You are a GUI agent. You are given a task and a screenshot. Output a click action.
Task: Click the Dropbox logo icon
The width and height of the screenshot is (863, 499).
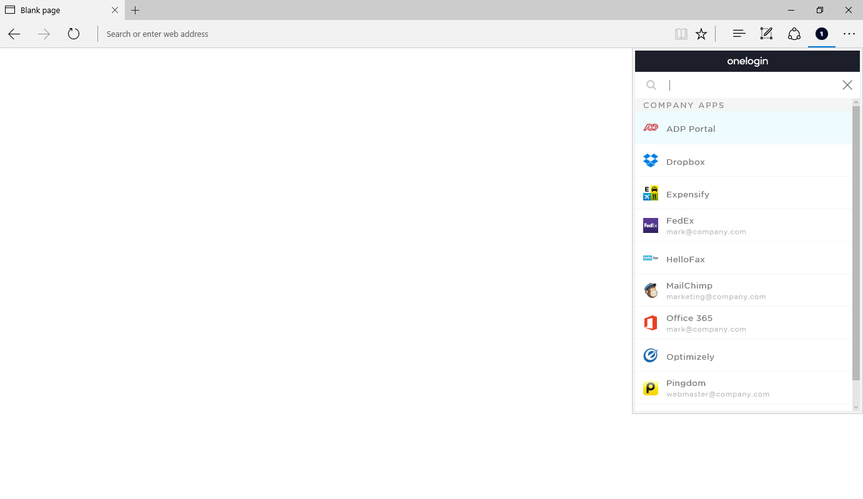(651, 161)
